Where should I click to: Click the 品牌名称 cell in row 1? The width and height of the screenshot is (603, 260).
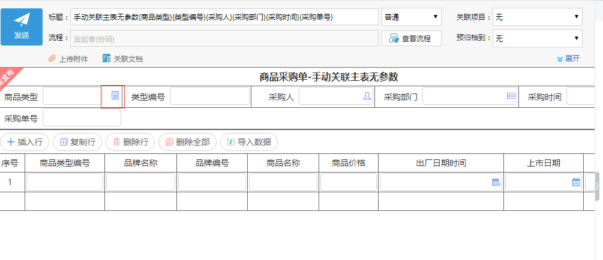[x=141, y=182]
